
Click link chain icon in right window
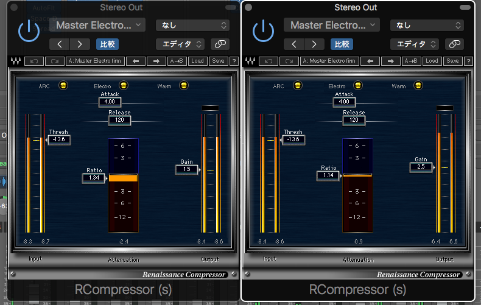[x=455, y=44]
